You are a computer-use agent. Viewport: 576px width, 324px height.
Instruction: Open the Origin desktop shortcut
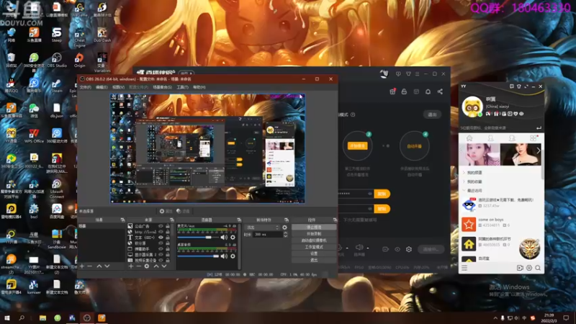tap(79, 60)
